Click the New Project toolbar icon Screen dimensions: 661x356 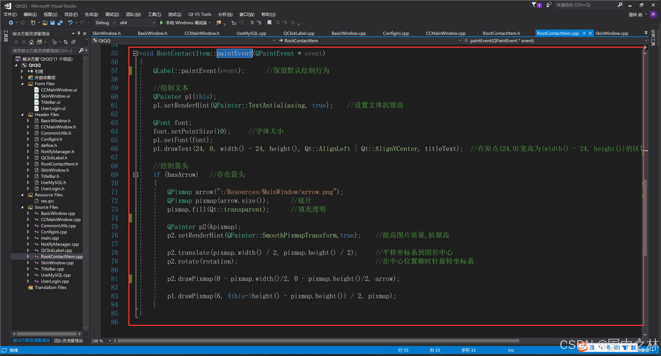click(x=33, y=23)
